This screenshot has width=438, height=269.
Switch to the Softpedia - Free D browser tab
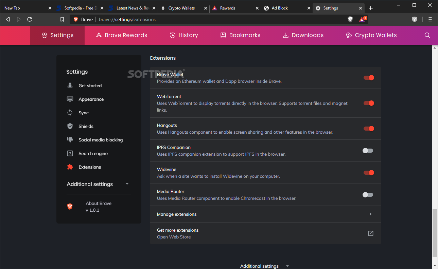[x=80, y=8]
